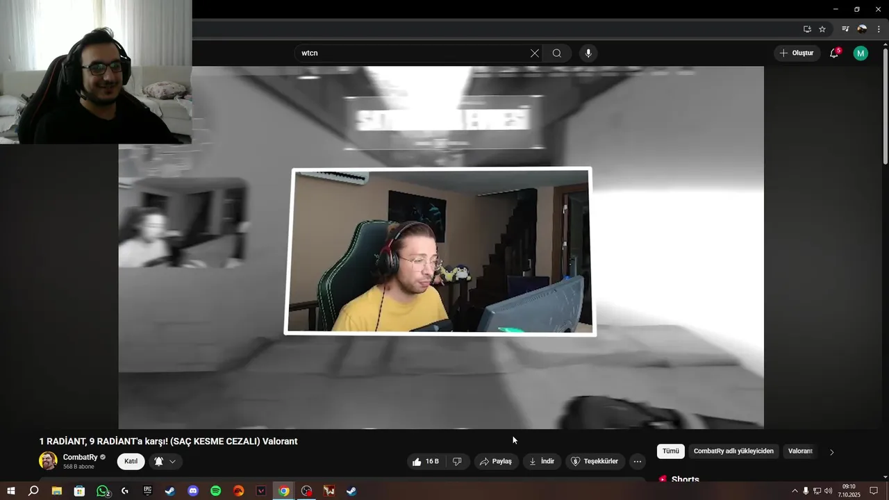Click the YouTube search magnifier button

click(x=557, y=53)
